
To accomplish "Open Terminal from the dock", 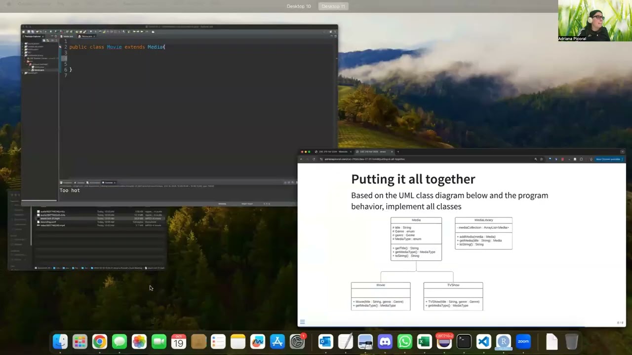I will [x=464, y=341].
